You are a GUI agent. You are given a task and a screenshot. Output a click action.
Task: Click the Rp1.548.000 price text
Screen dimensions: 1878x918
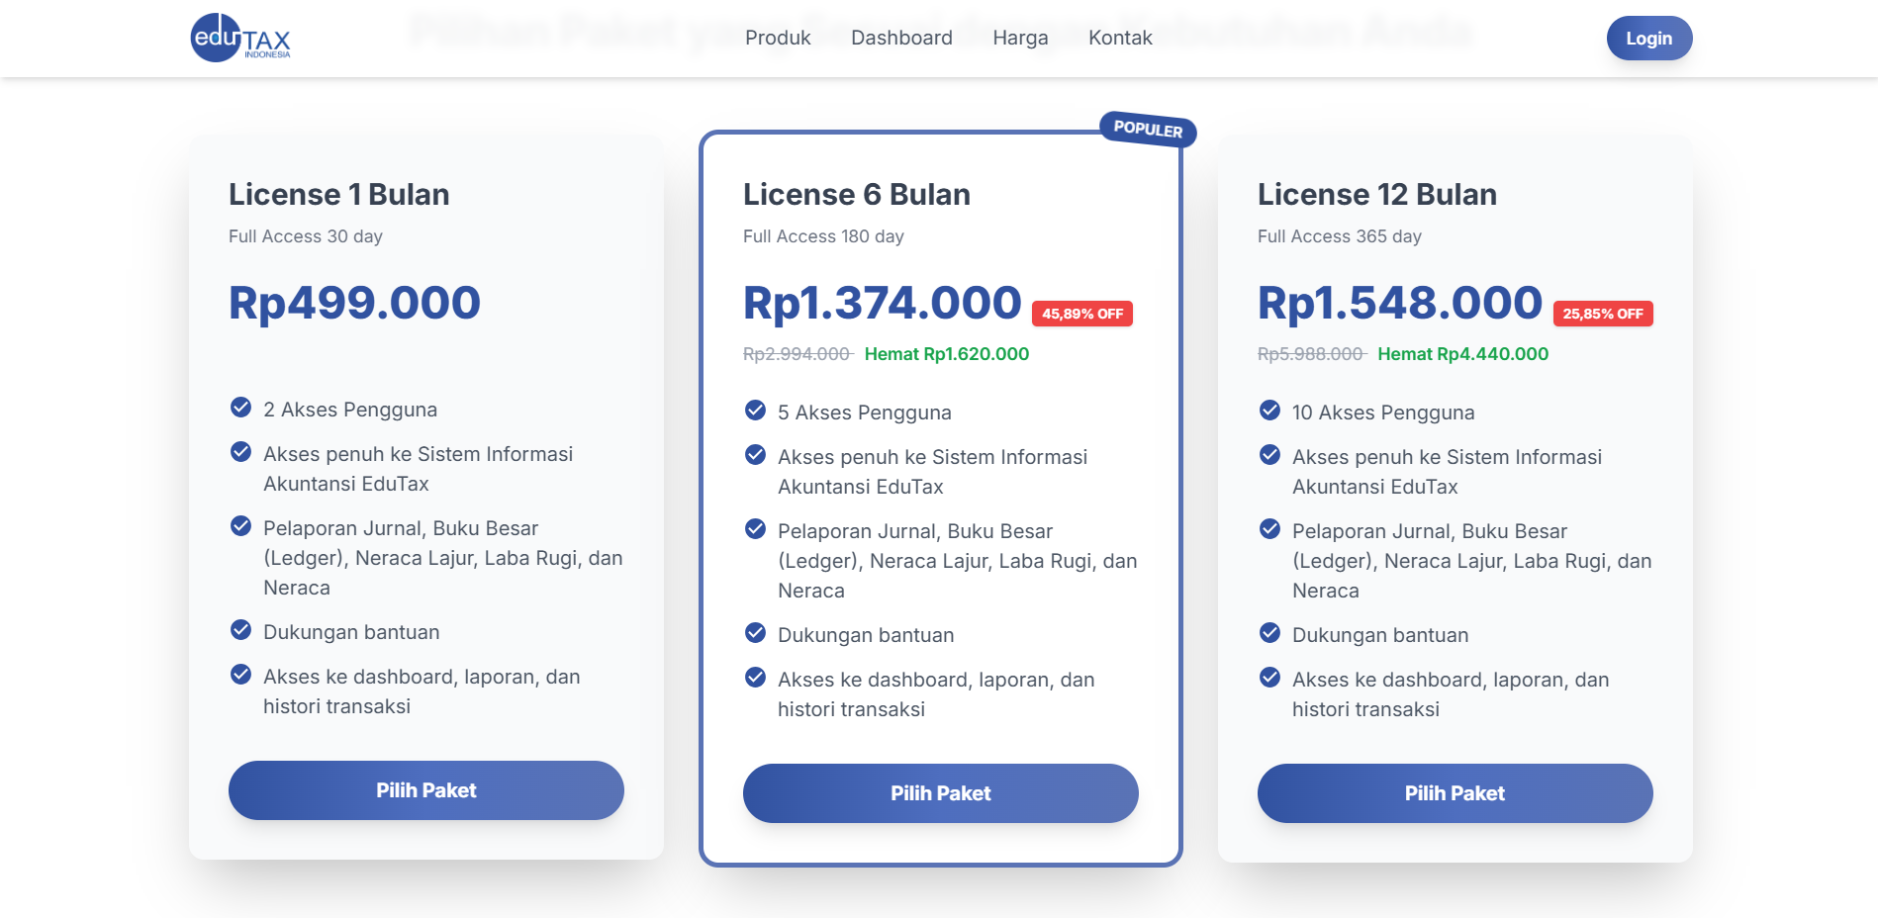(1400, 303)
